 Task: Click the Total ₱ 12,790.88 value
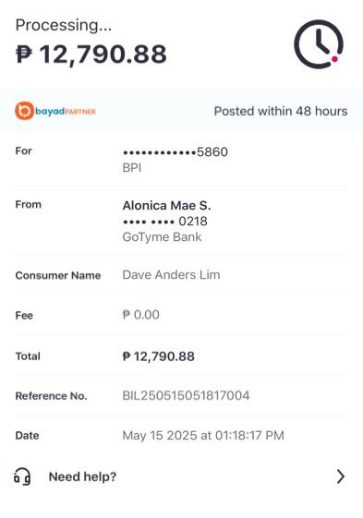pos(158,356)
